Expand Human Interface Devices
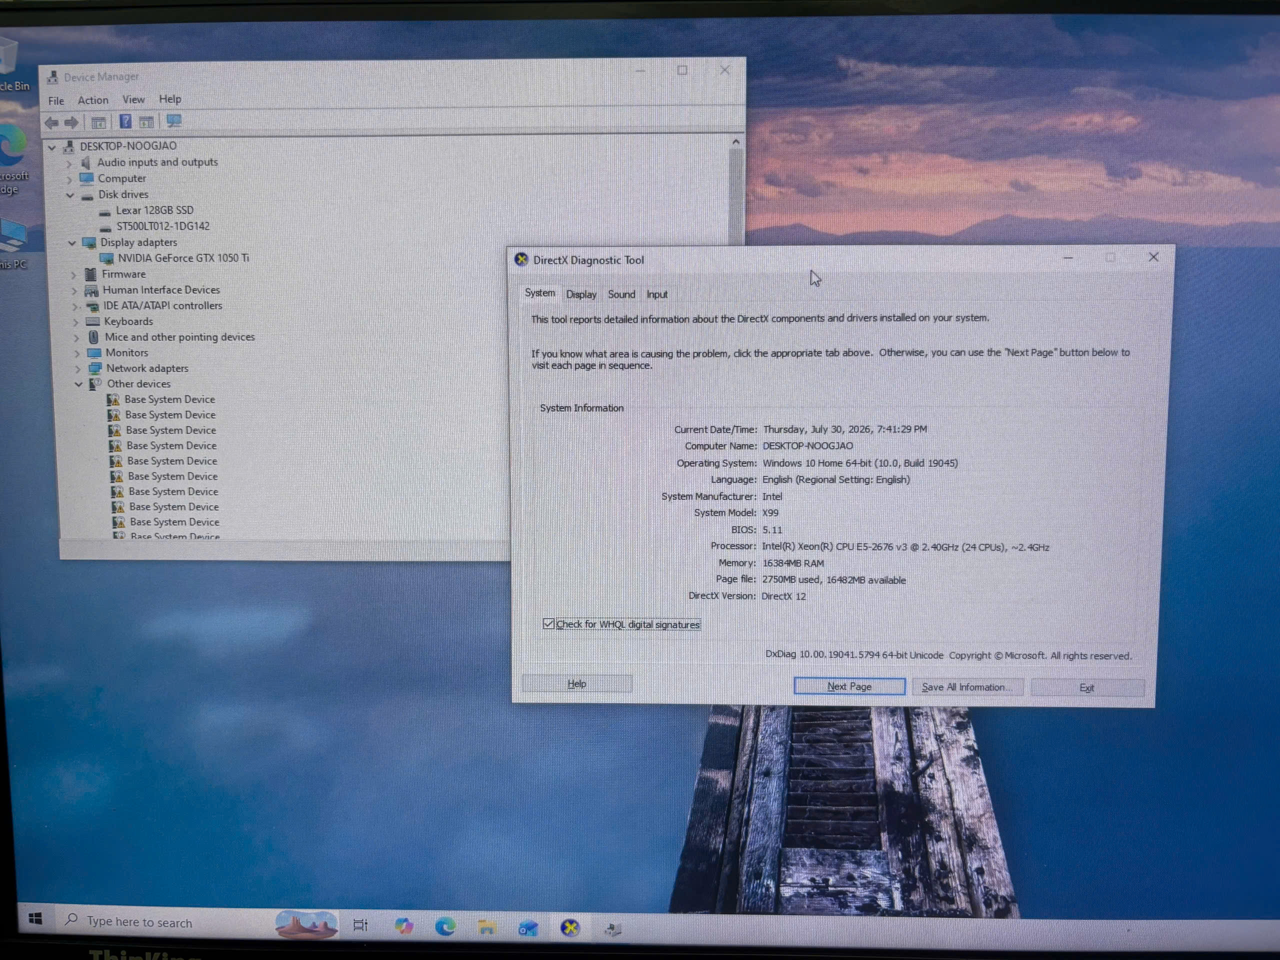Viewport: 1280px width, 960px height. 74,290
